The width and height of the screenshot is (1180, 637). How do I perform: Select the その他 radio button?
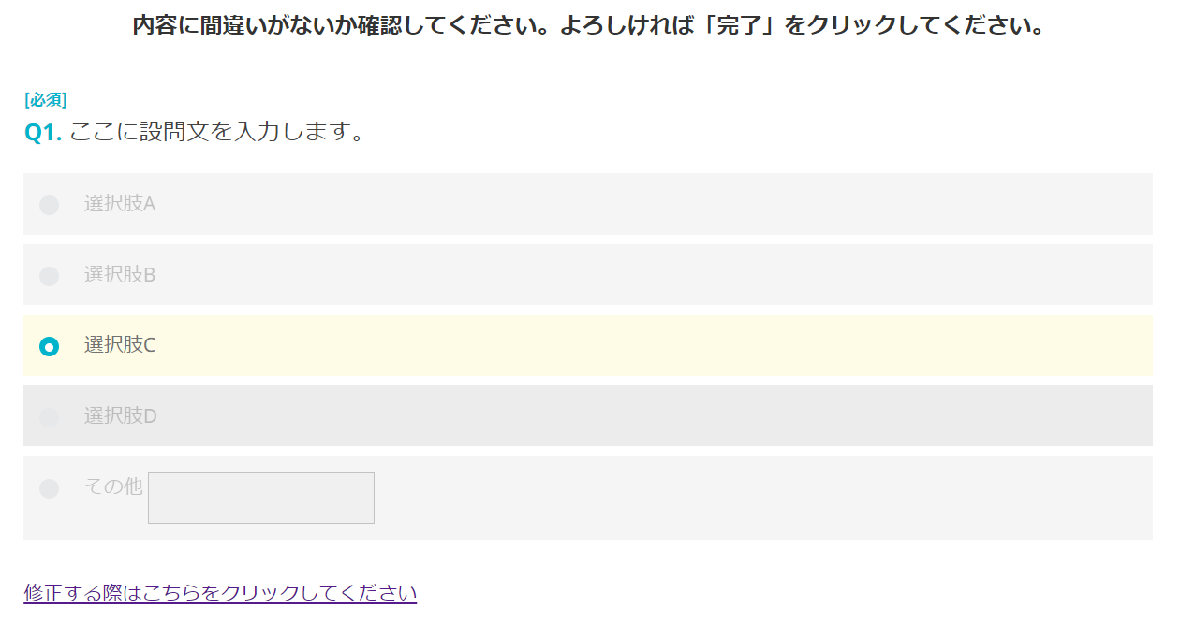[50, 488]
